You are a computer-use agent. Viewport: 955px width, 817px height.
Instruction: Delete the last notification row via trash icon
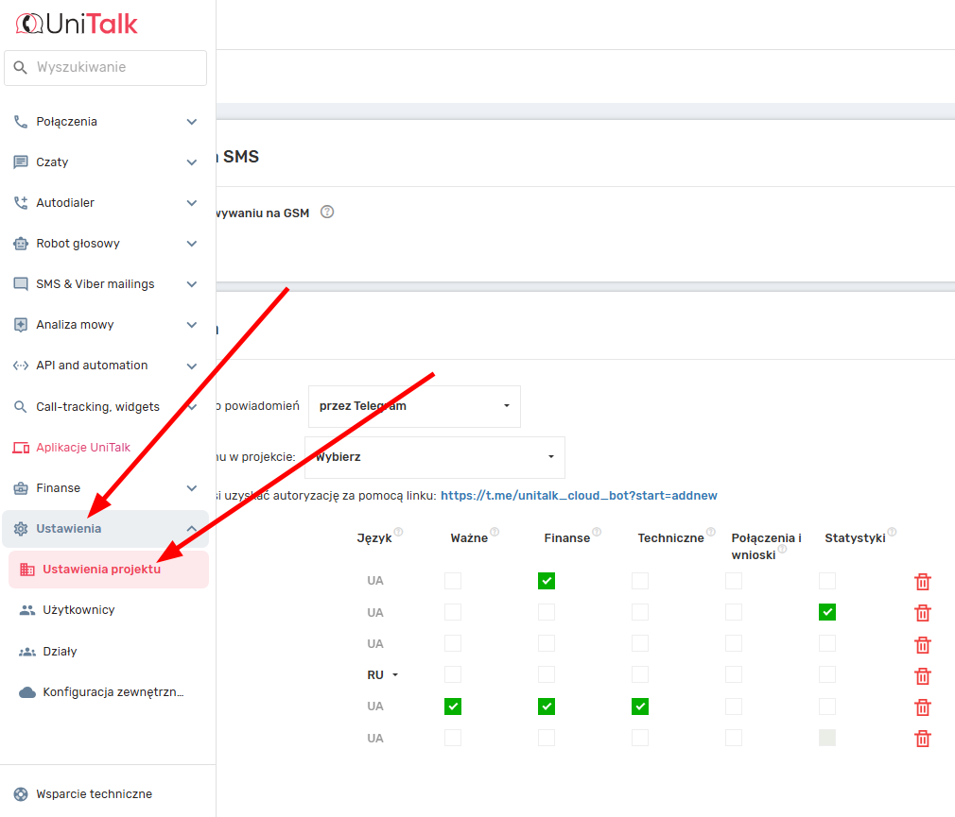pyautogui.click(x=923, y=739)
